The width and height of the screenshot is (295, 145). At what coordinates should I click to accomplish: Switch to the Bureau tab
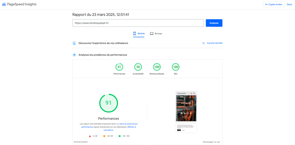pos(156,33)
